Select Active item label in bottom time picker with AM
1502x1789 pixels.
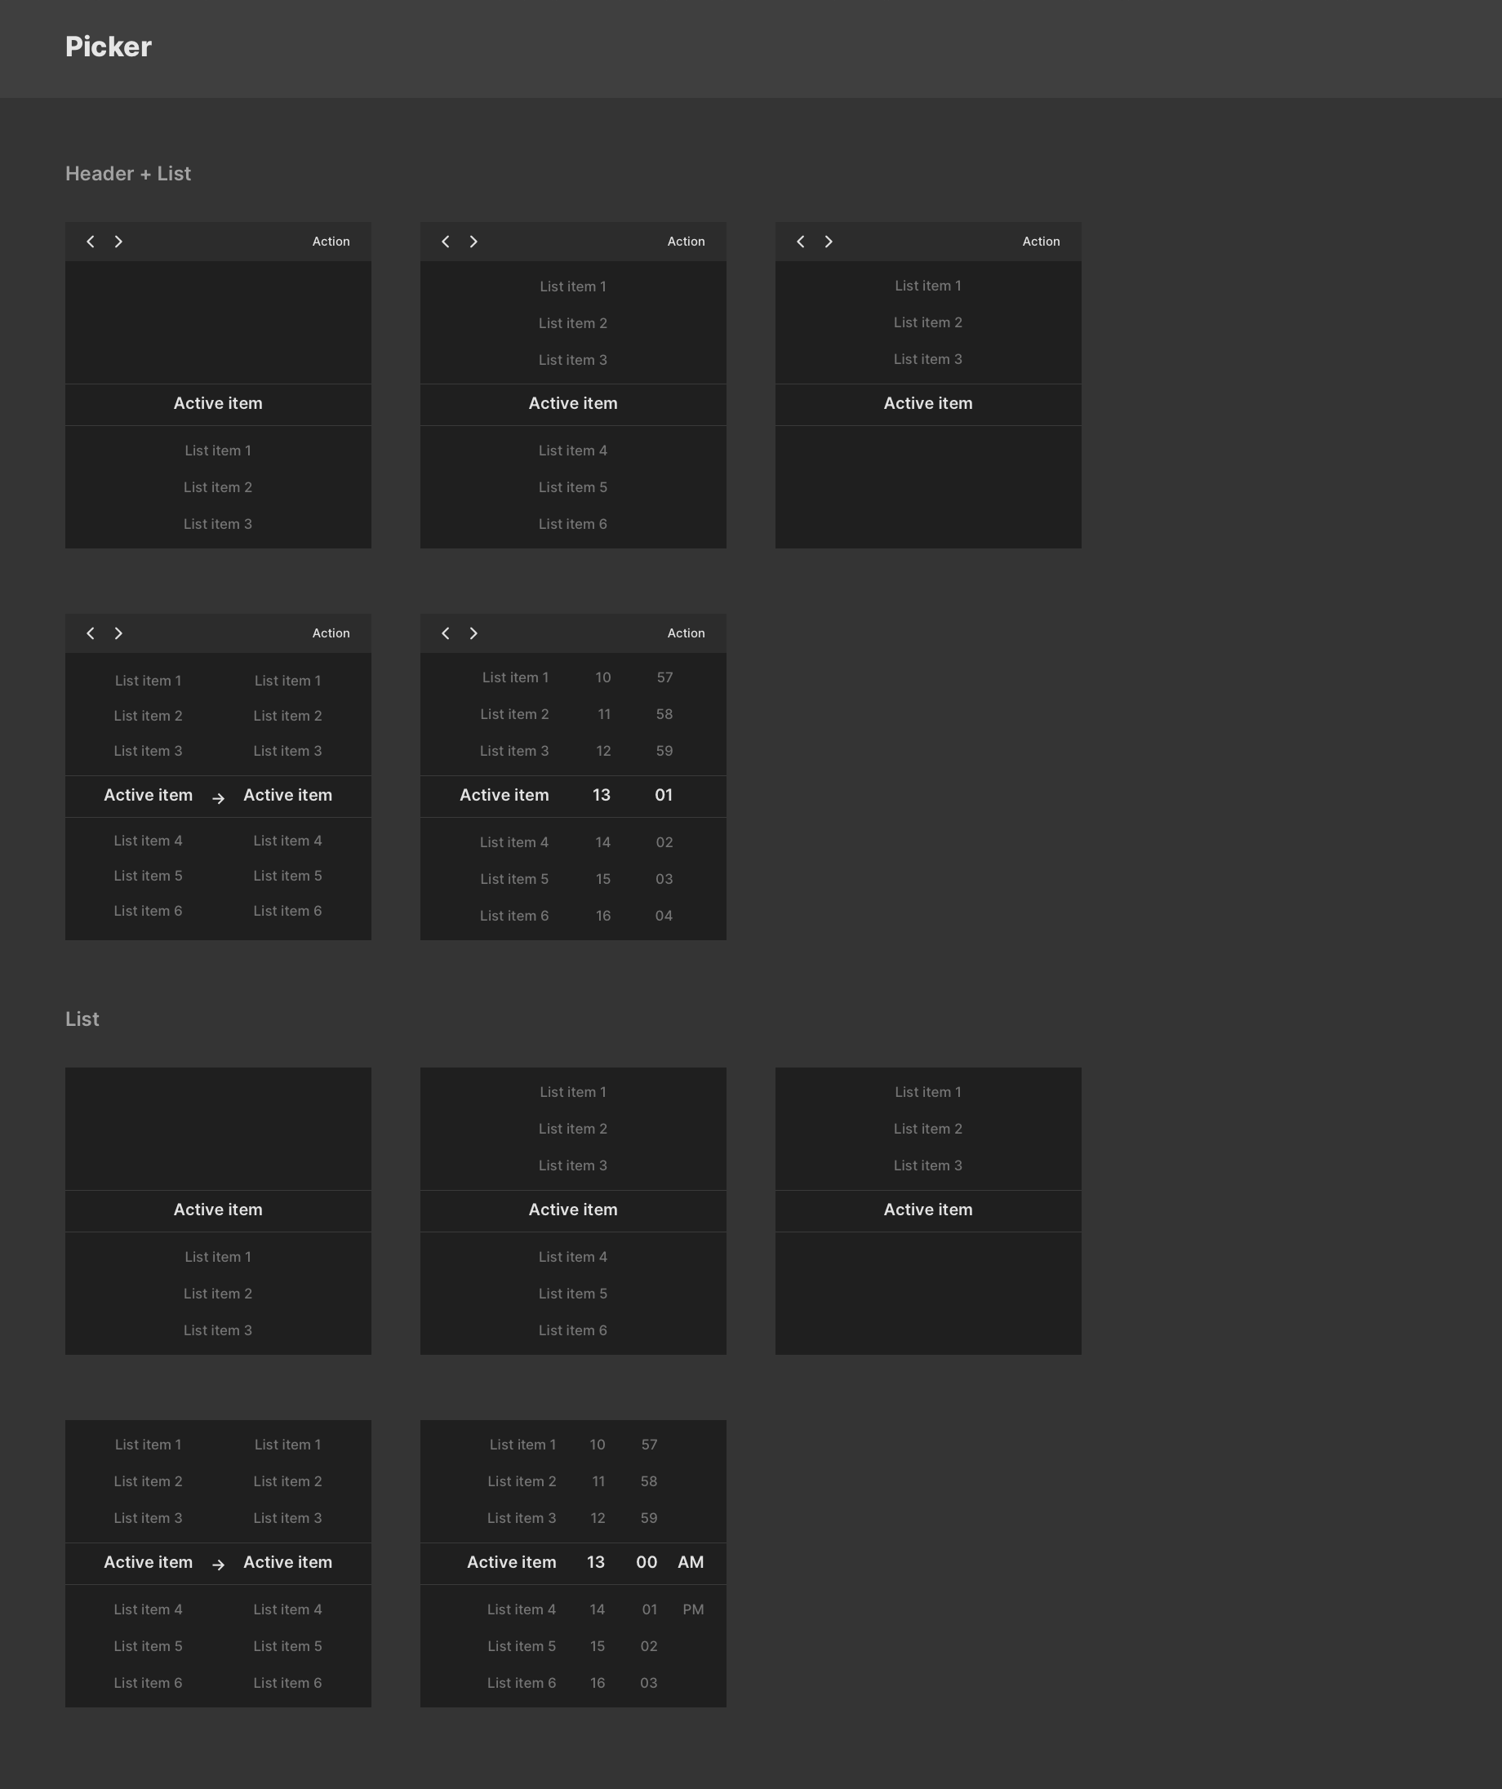click(x=511, y=1562)
